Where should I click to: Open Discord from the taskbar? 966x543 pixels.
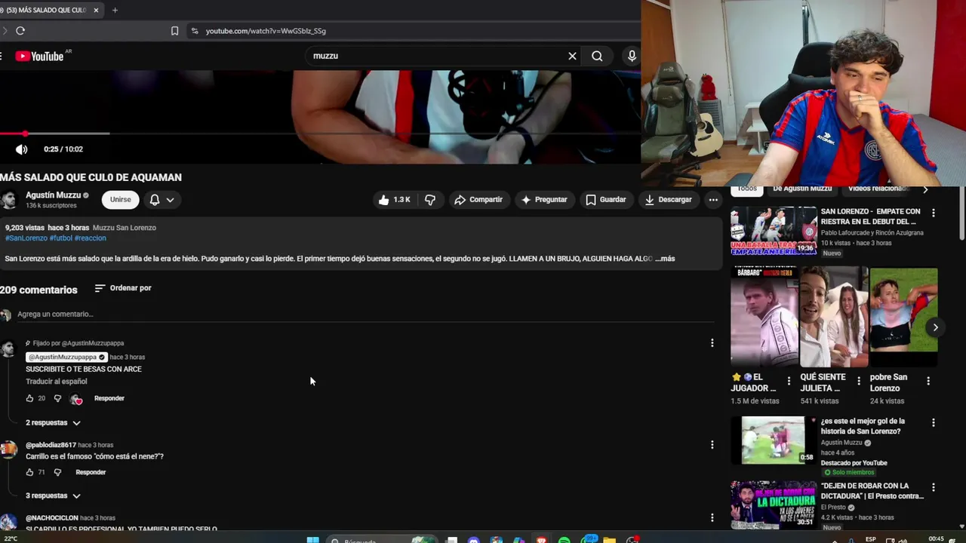[x=473, y=540]
